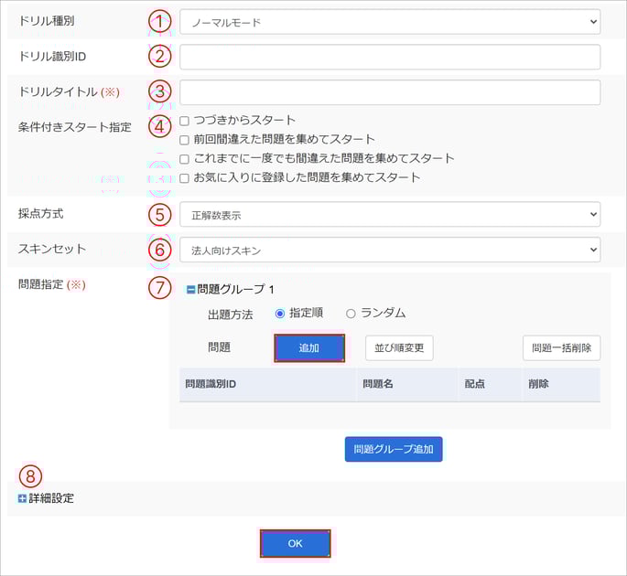Focus the ドリルタイトル input field
Image resolution: width=627 pixels, height=576 pixels.
click(390, 92)
